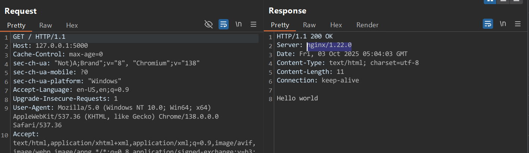Select the middle layout view icon

(x=503, y=1)
